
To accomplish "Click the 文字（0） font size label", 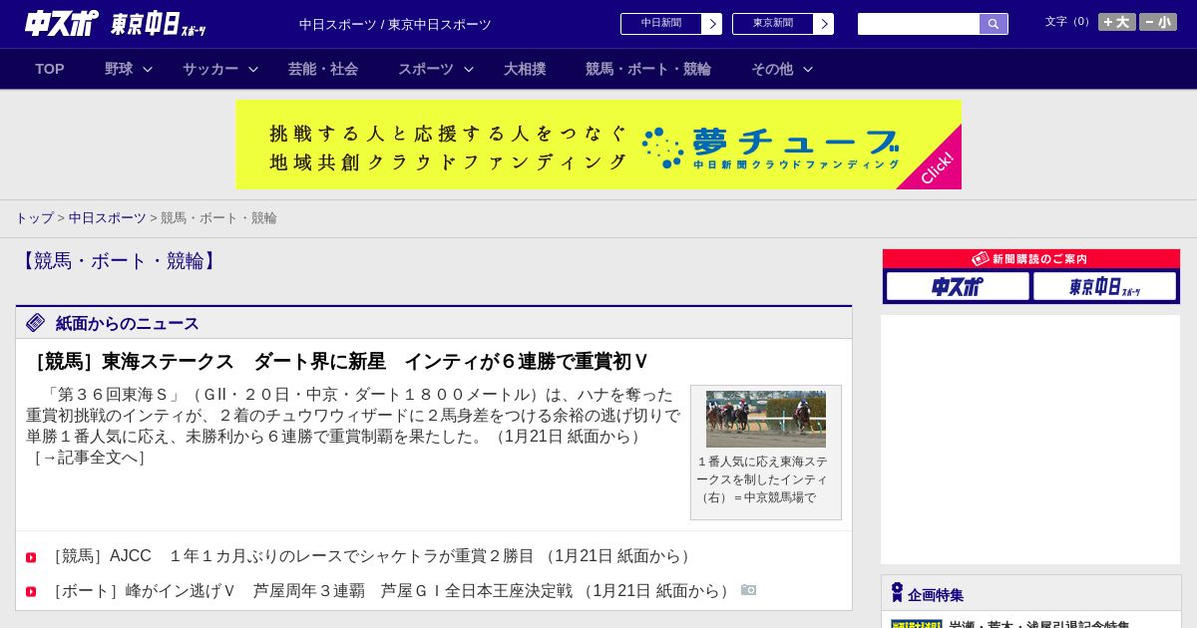I will click(x=1069, y=22).
